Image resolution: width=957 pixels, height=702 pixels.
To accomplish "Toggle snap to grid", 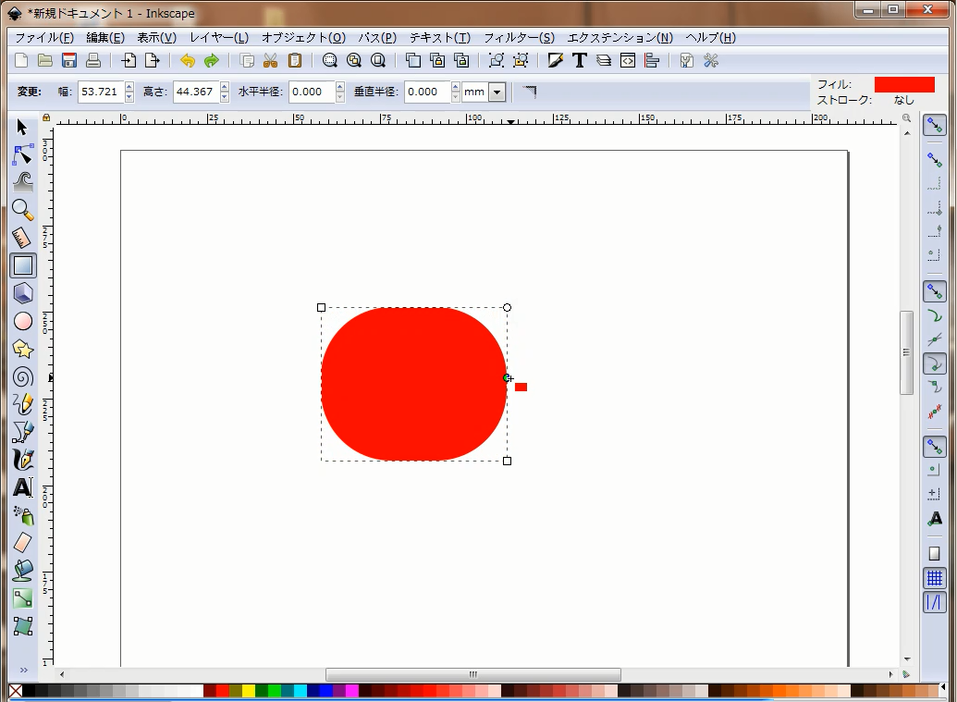I will (x=934, y=578).
